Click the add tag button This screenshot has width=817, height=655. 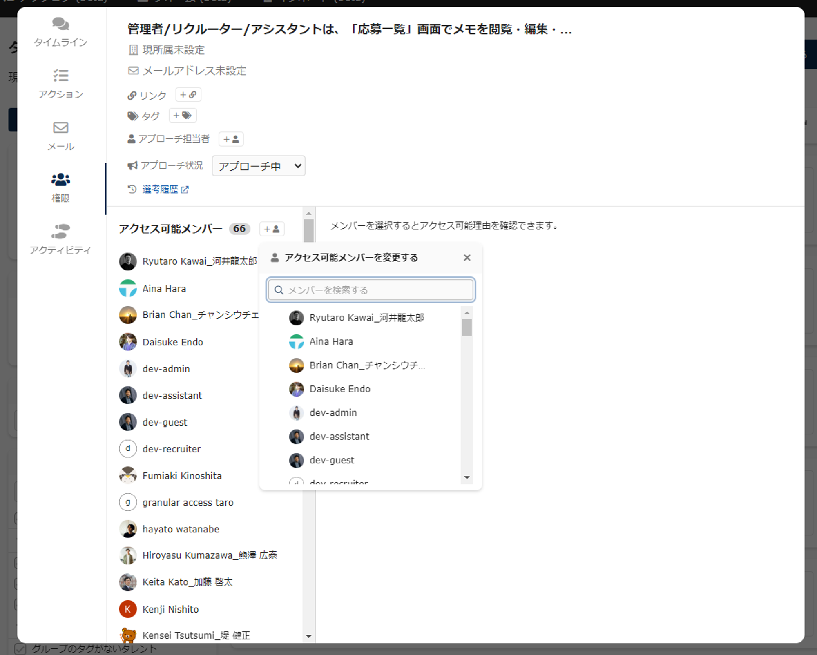pos(182,116)
